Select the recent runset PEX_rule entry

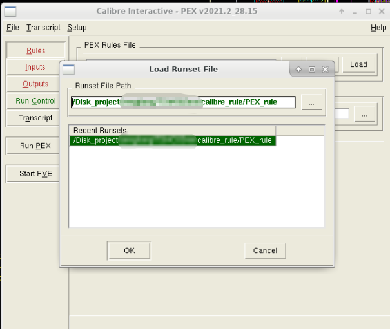(x=173, y=140)
